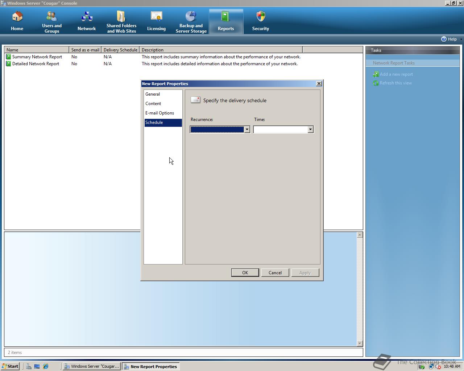
Task: Click the Summary Network Report icon
Action: point(8,57)
